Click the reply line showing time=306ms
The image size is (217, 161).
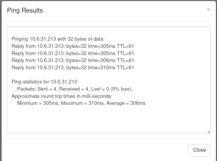pyautogui.click(x=73, y=60)
